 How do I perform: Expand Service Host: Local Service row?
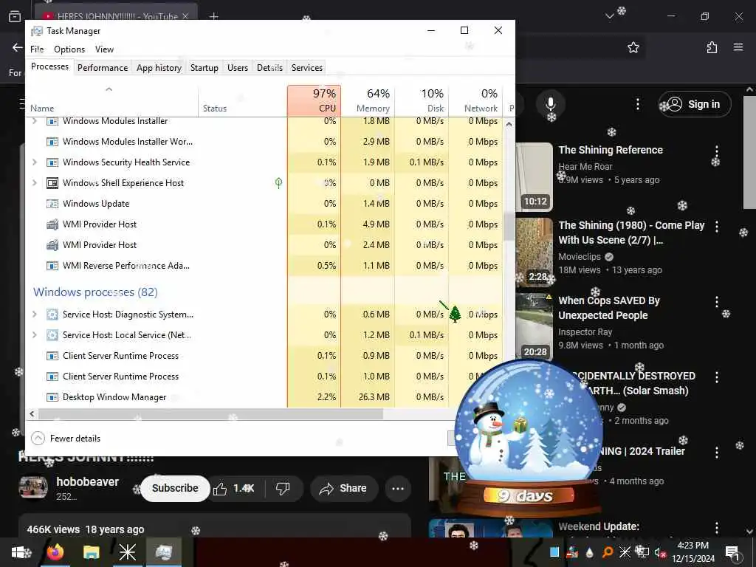coord(34,335)
